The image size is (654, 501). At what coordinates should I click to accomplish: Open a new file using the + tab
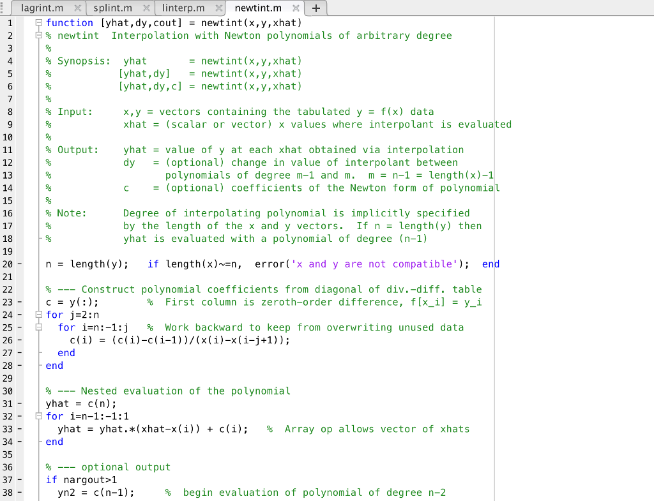316,9
